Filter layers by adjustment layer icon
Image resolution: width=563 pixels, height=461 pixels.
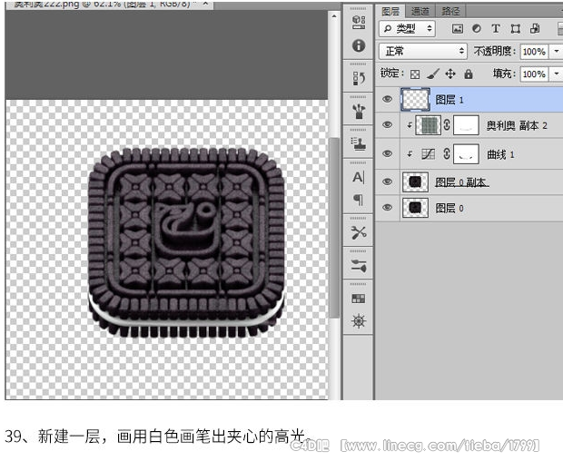pos(477,29)
